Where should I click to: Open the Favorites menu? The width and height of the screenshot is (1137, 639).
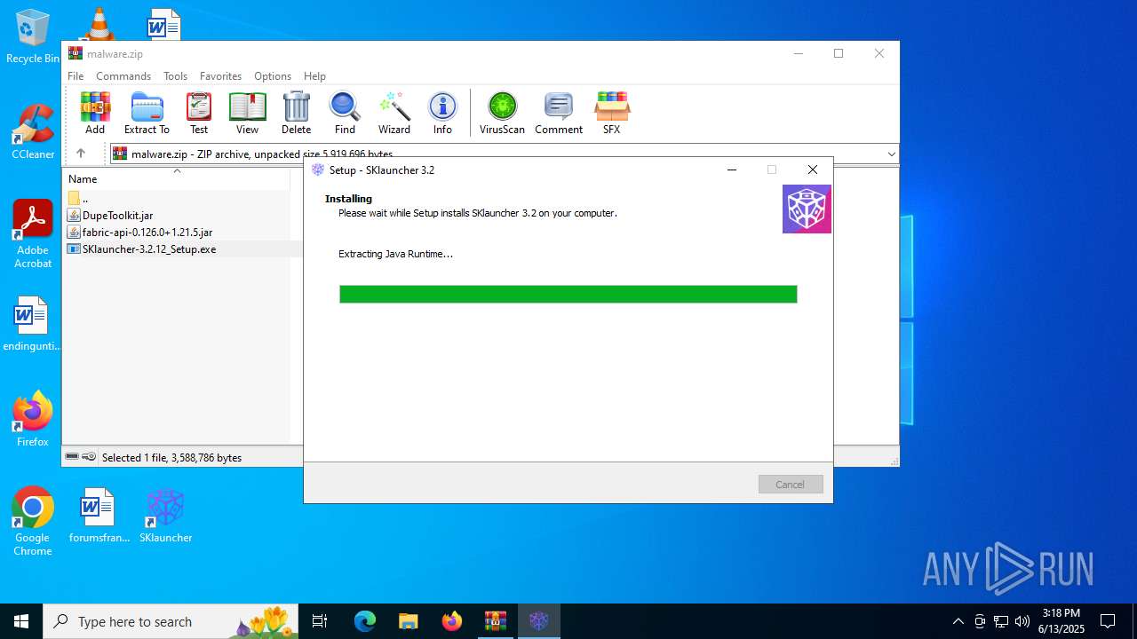[x=220, y=76]
